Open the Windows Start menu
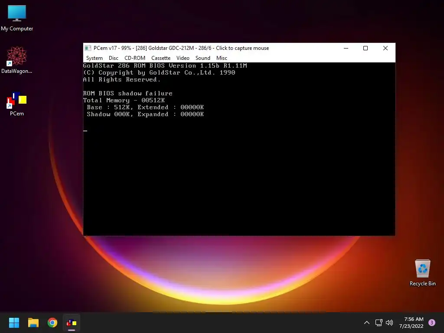Viewport: 444px width, 333px height. click(x=14, y=323)
